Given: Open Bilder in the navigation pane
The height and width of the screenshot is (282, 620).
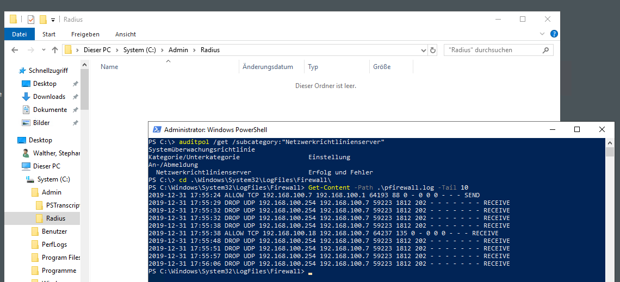Looking at the screenshot, I should coord(41,123).
